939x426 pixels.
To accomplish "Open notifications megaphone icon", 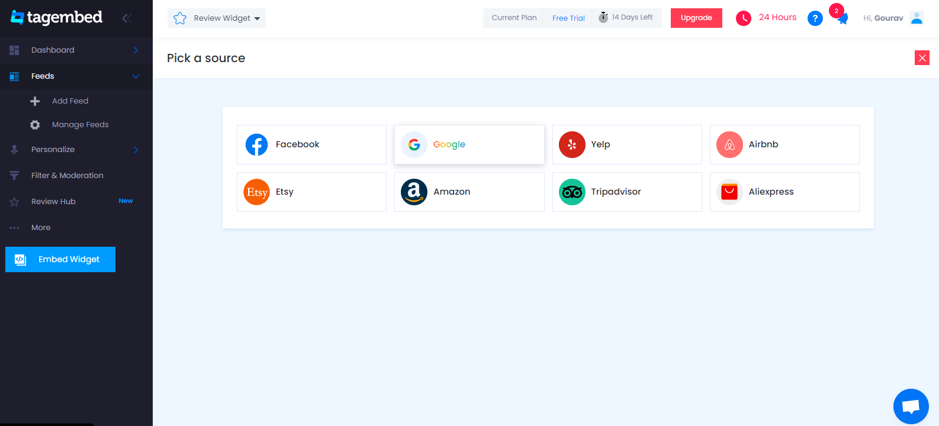I will [842, 18].
